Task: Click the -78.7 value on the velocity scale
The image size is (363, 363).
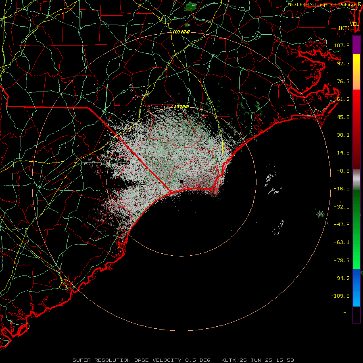Action: (342, 261)
